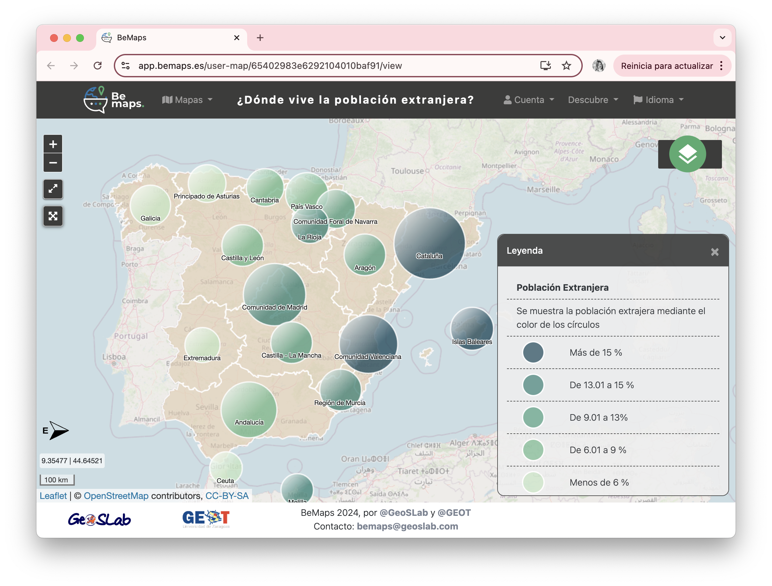The height and width of the screenshot is (586, 772).
Task: Select the Aragón circle marker
Action: tap(365, 255)
